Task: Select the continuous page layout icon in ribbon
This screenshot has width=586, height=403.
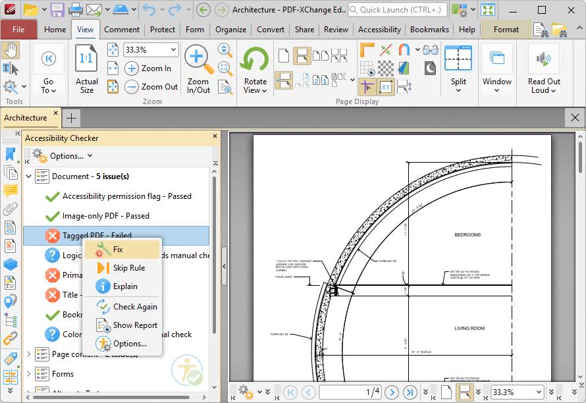Action: pyautogui.click(x=302, y=56)
